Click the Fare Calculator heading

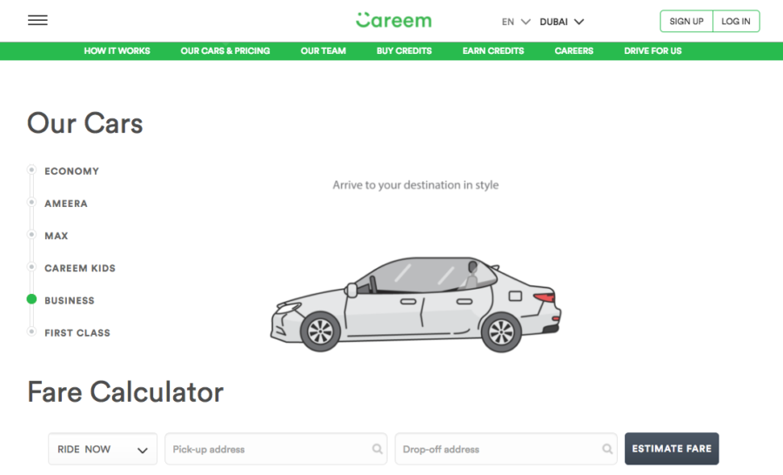(x=125, y=392)
